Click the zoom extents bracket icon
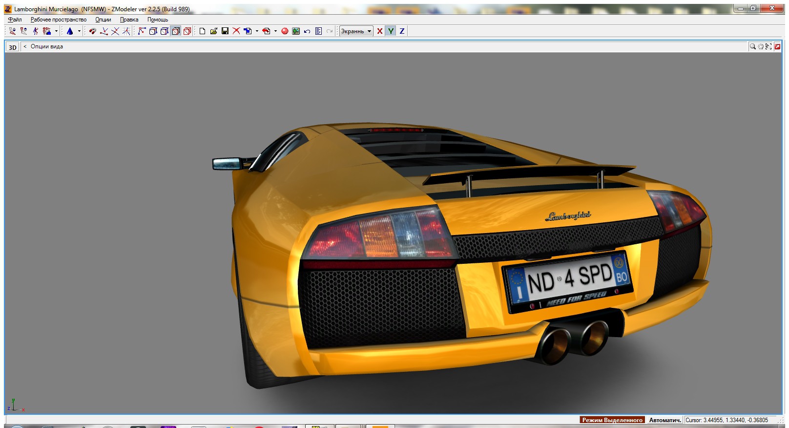This screenshot has height=428, width=789. (x=768, y=46)
